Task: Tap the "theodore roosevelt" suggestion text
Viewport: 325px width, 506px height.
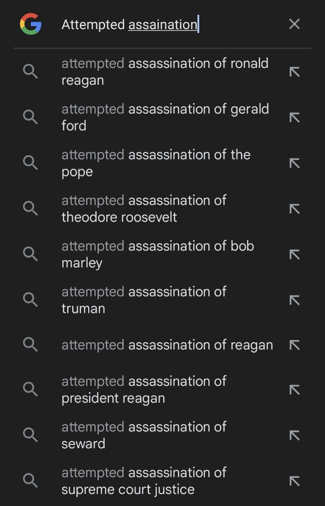Action: (144, 209)
